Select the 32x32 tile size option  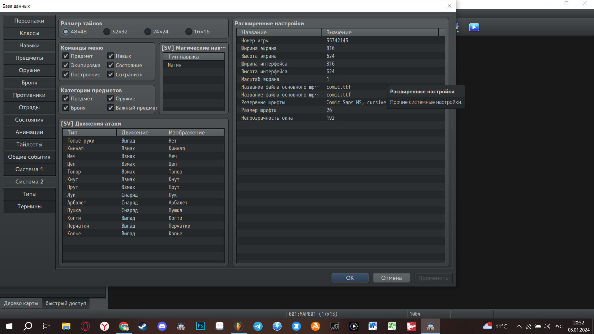[107, 32]
